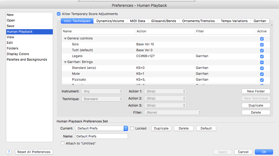The image size is (279, 156).
Task: Collapse the General controls folder triangle
Action: click(x=65, y=39)
